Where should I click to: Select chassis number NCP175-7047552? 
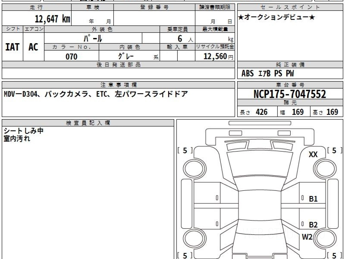(x=290, y=94)
